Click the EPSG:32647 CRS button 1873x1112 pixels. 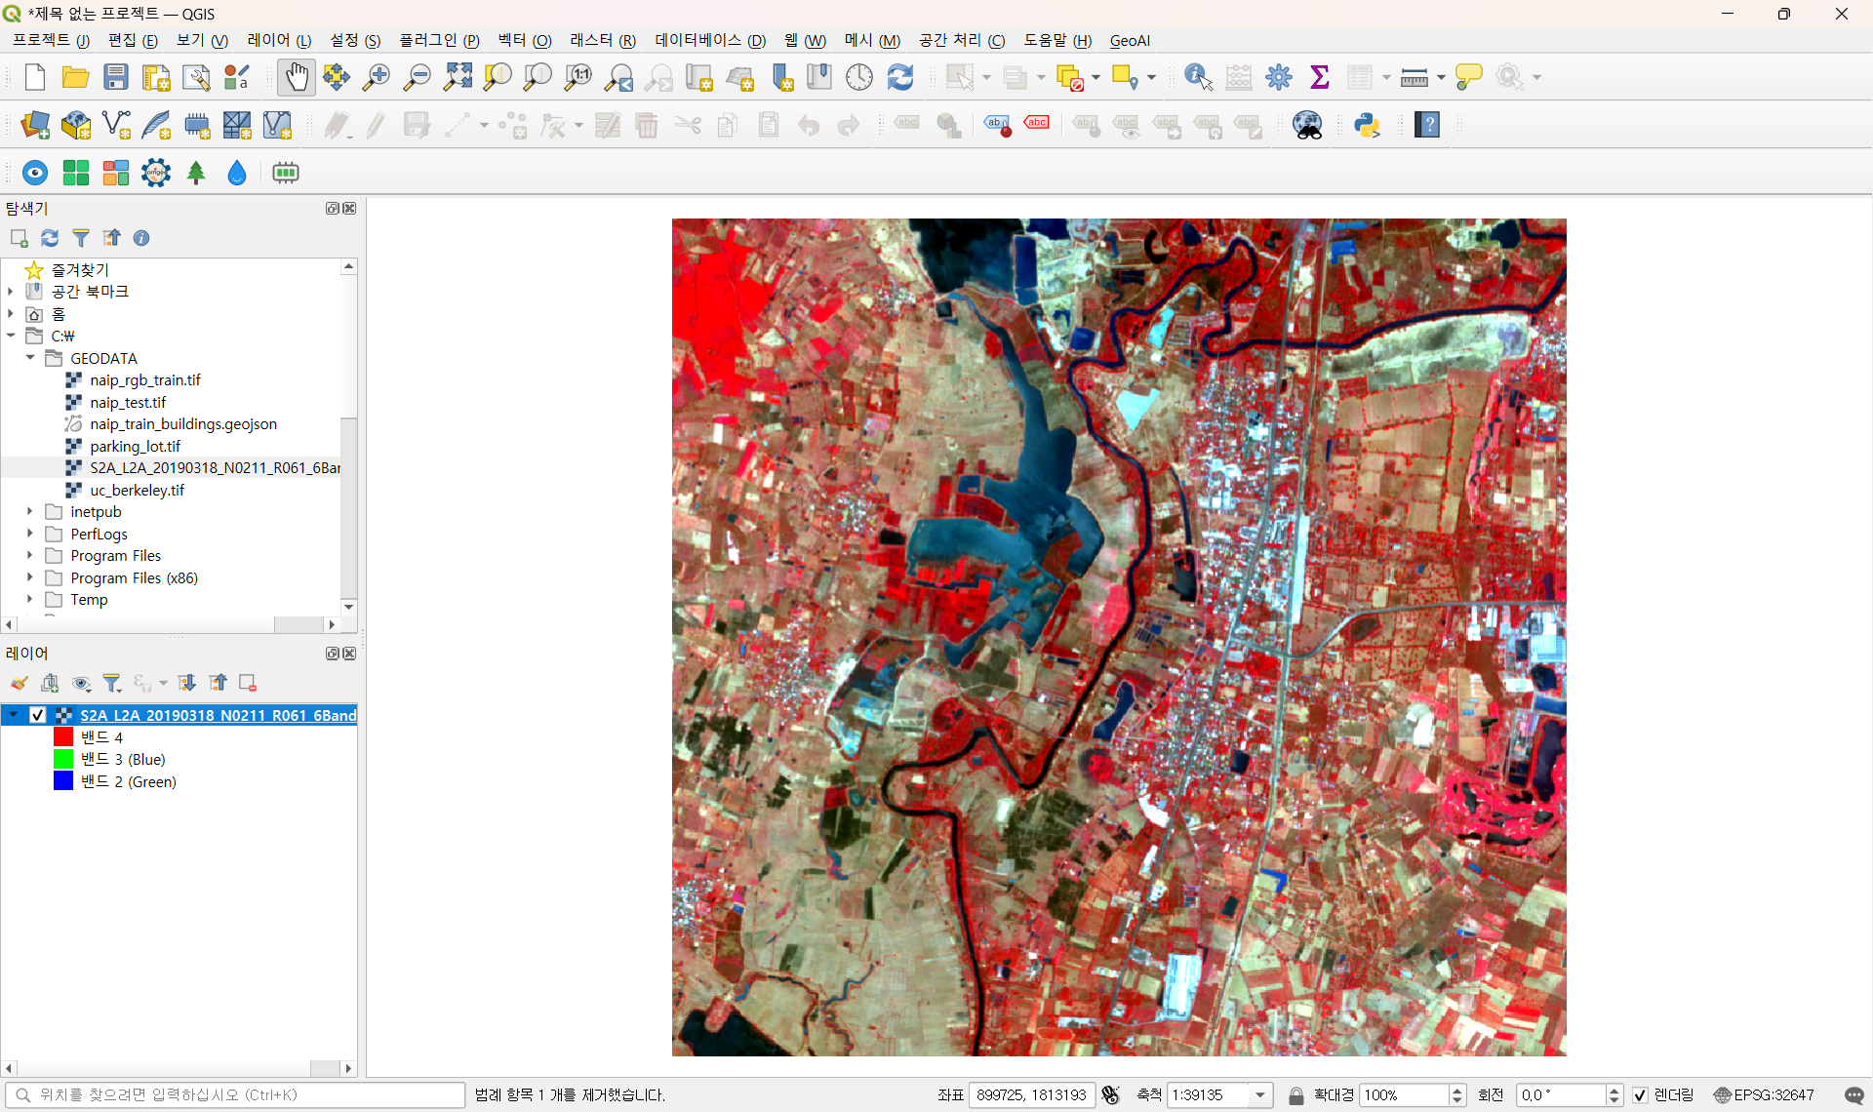1765,1095
